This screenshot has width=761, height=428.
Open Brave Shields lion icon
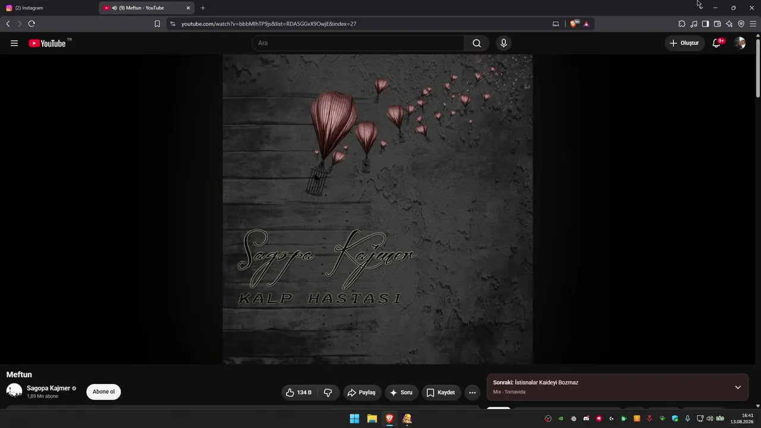[x=574, y=24]
